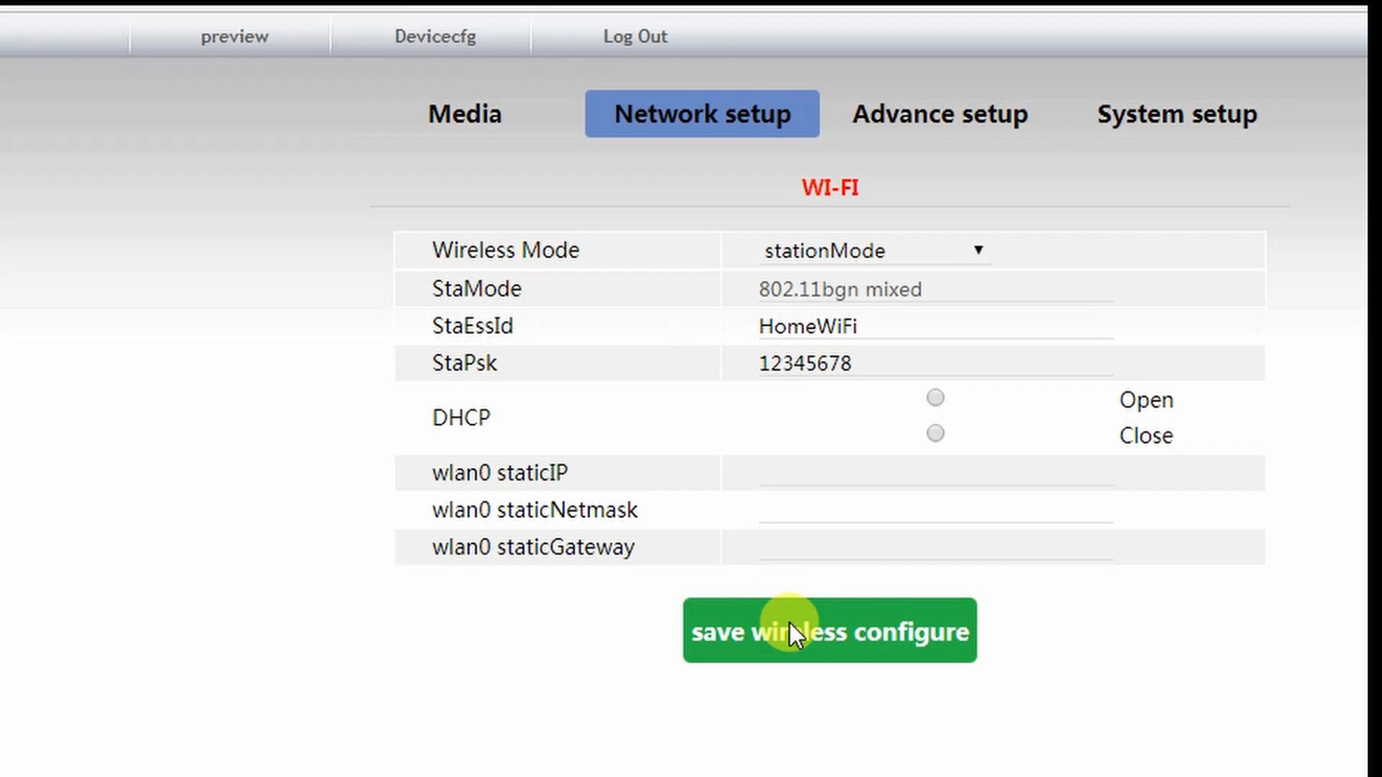This screenshot has width=1382, height=777.
Task: Click Log Out
Action: pos(635,36)
